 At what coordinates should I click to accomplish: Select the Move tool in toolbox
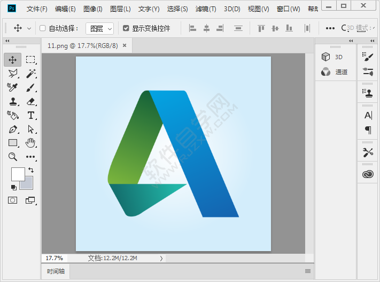click(x=13, y=60)
